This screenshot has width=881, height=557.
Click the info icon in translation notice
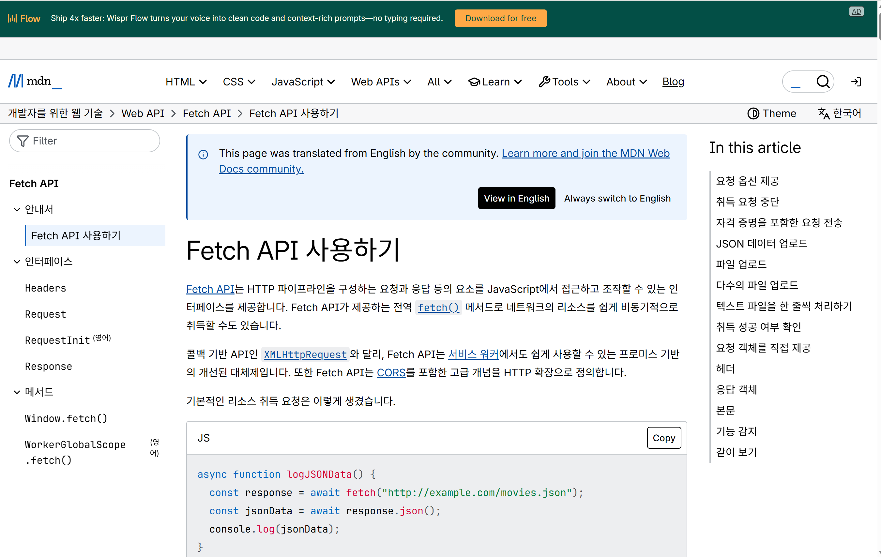[x=203, y=154]
